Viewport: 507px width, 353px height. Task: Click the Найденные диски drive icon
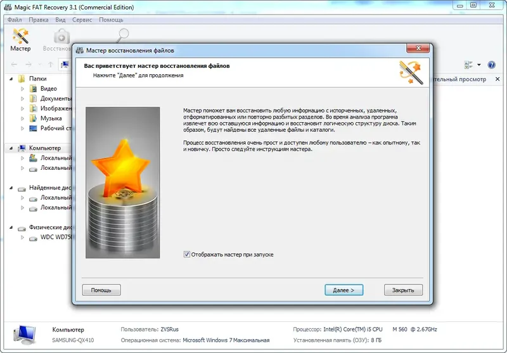pos(22,188)
